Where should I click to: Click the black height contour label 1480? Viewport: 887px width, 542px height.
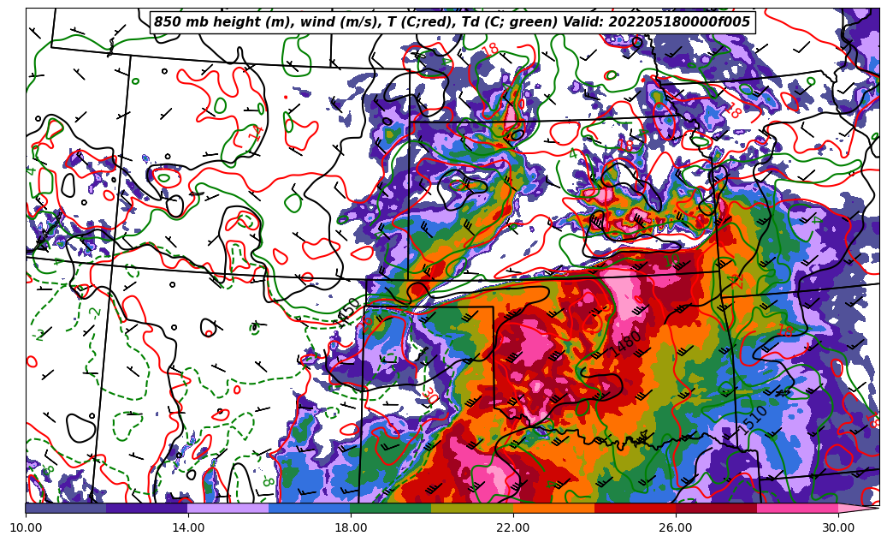(x=626, y=343)
